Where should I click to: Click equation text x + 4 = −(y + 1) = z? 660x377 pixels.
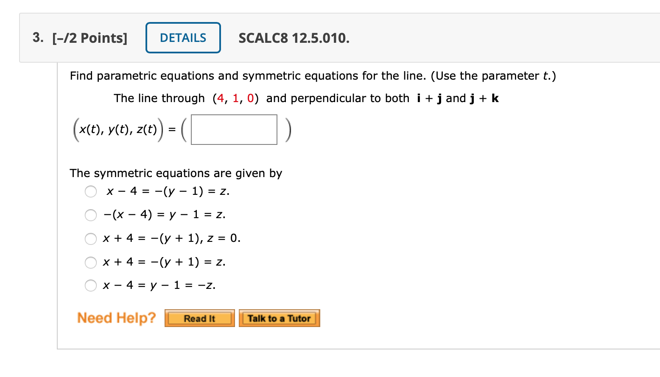(164, 262)
